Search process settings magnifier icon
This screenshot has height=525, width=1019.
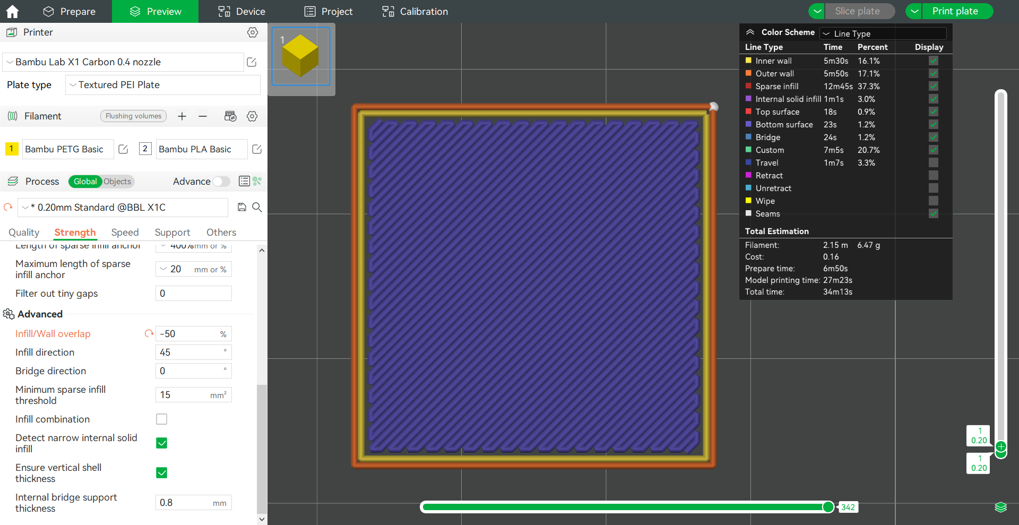(x=257, y=207)
